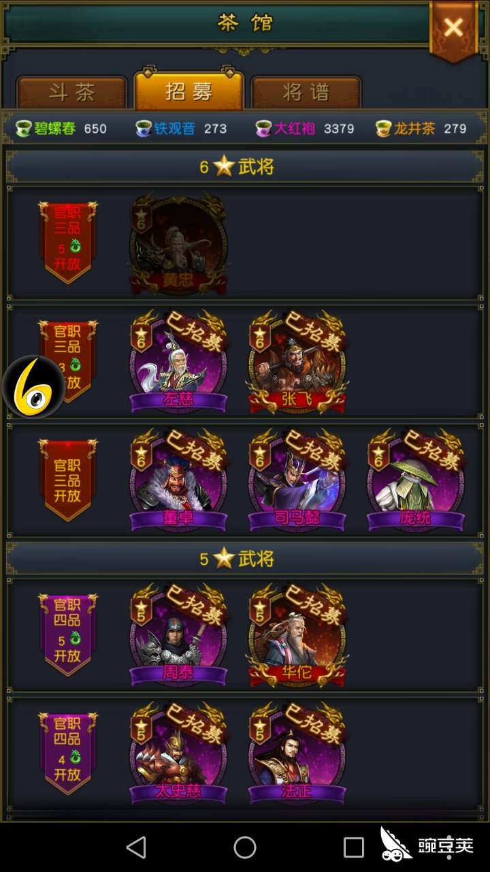Select the 张飞 hero portrait
Viewport: 490px width, 872px height.
coord(297,362)
